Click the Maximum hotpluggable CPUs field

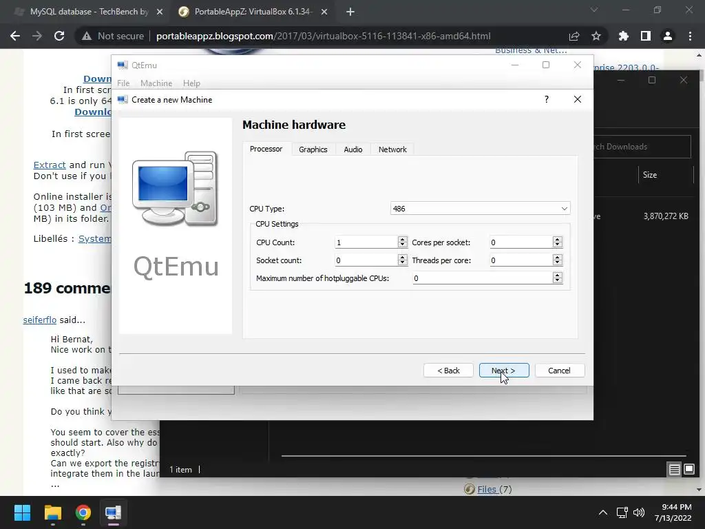pyautogui.click(x=483, y=278)
